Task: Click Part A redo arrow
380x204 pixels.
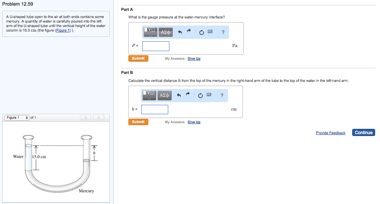Action: pyautogui.click(x=189, y=32)
